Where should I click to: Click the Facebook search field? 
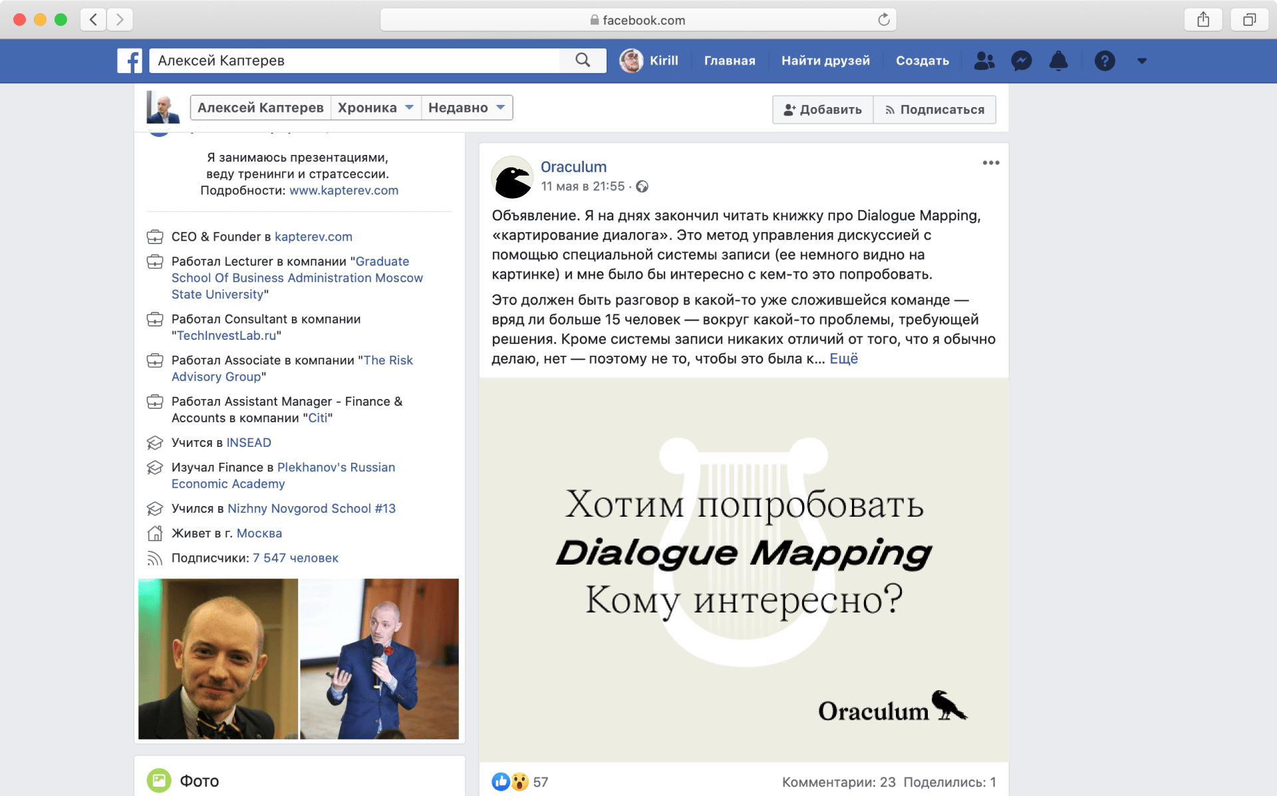pos(355,61)
